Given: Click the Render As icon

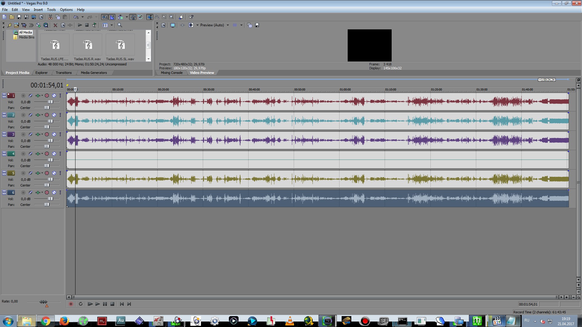Looking at the screenshot, I should (x=34, y=17).
